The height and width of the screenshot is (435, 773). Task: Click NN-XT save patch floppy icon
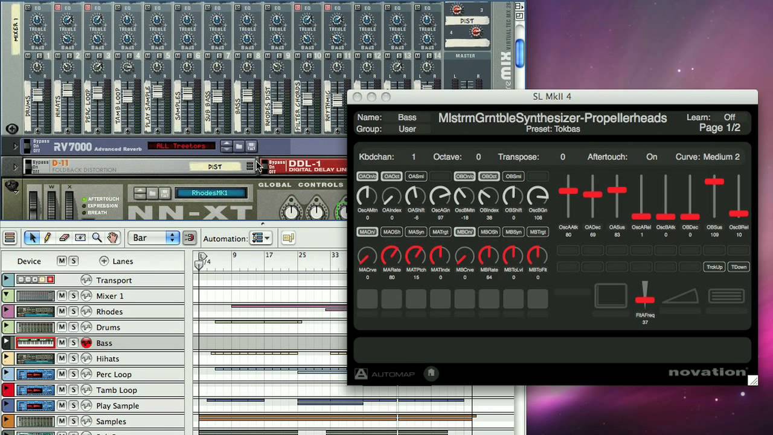click(165, 193)
